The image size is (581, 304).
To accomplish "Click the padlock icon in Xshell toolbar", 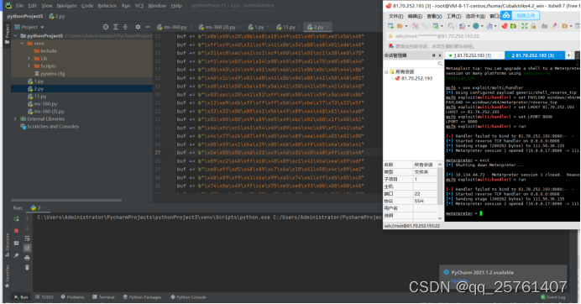I will [533, 26].
